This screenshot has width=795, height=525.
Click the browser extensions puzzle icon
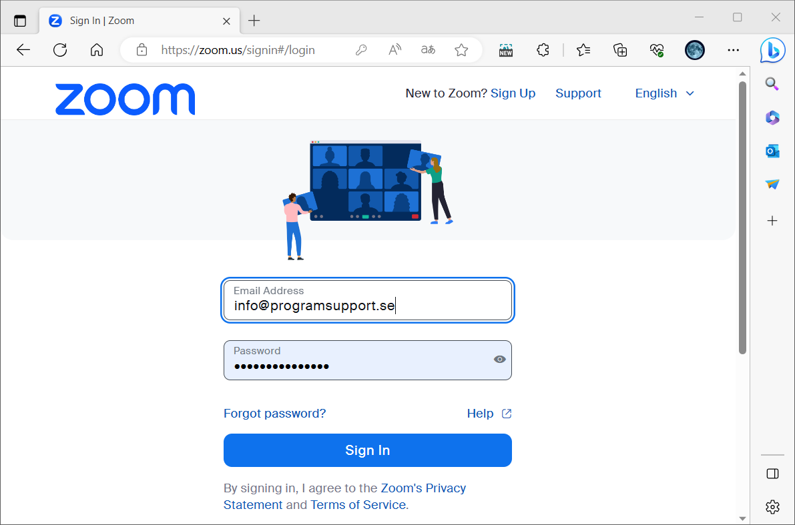point(543,50)
